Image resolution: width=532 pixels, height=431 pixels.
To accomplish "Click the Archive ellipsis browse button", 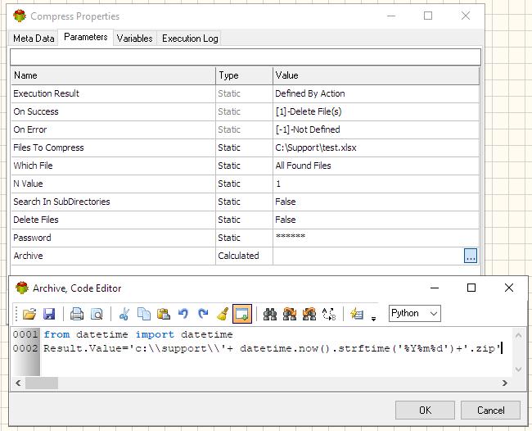I will pos(471,256).
